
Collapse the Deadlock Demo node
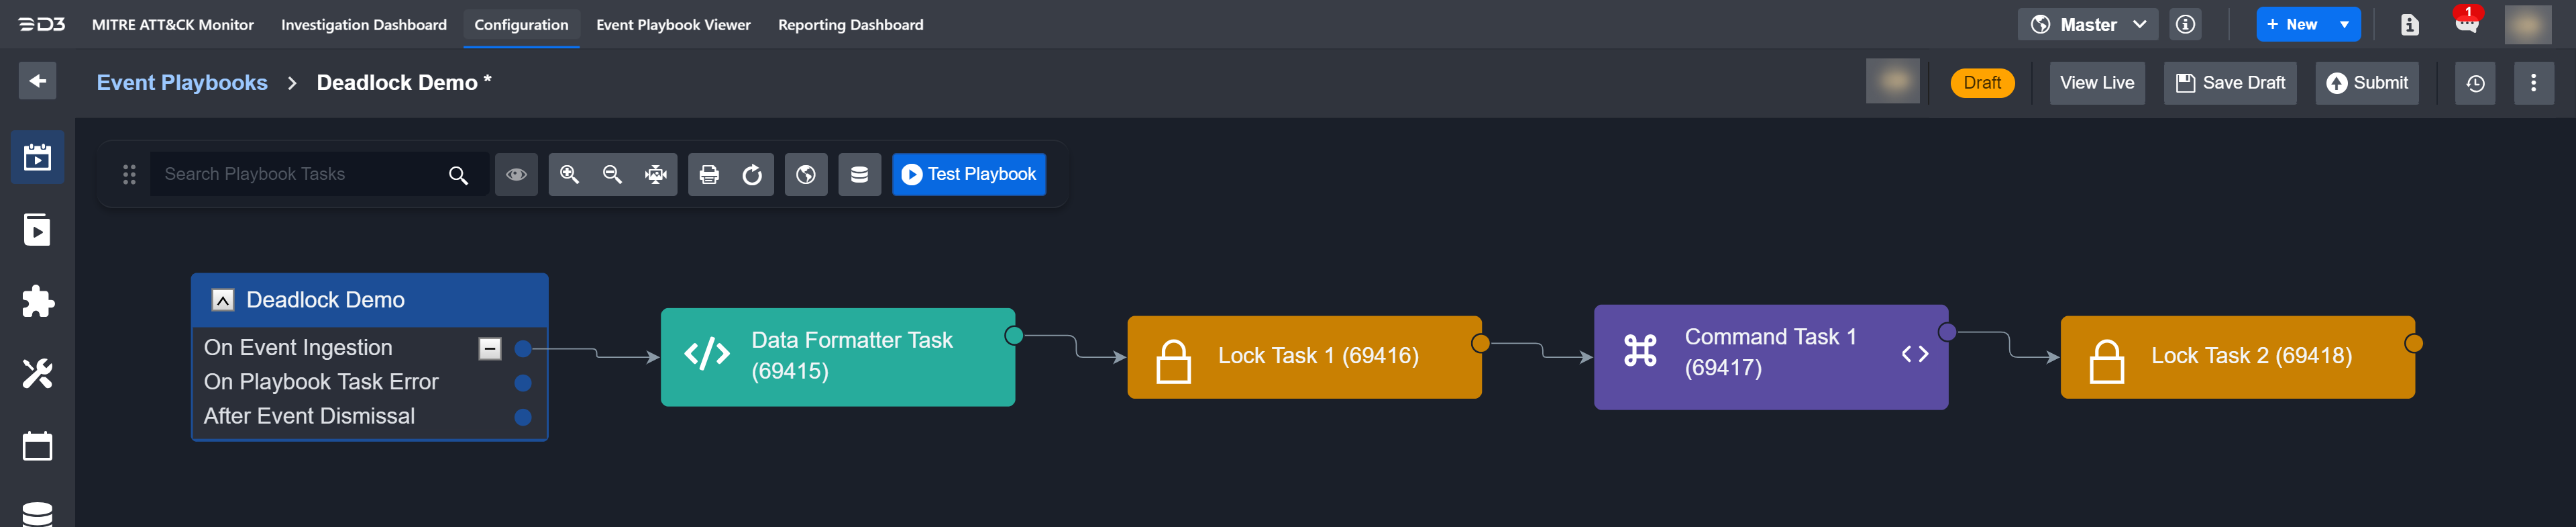coord(223,300)
